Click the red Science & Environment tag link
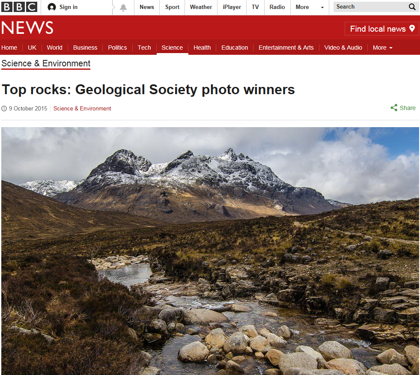Screen dimensions: 420x375 (82, 108)
